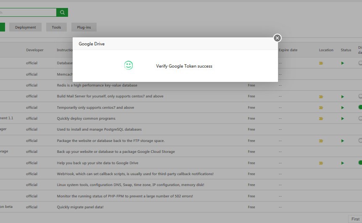Open the Plug-ins tab
The height and width of the screenshot is (223, 362).
(84, 27)
